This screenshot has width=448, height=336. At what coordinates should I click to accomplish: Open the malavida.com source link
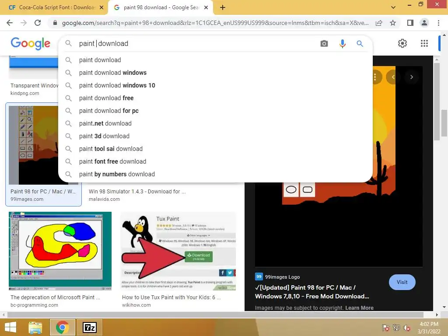pyautogui.click(x=104, y=199)
